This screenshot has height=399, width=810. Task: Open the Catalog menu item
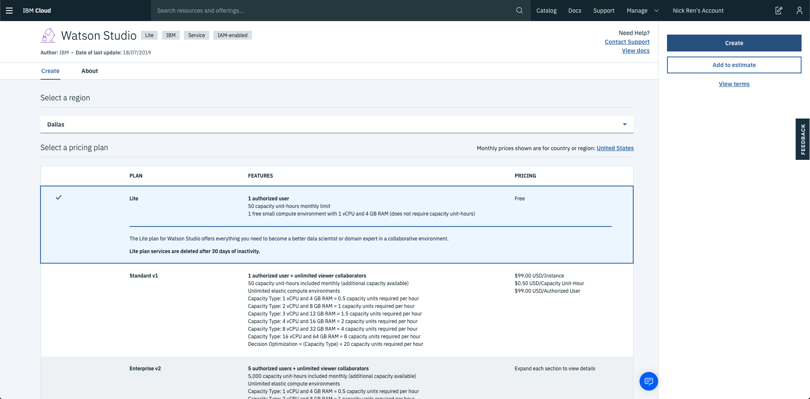click(546, 11)
